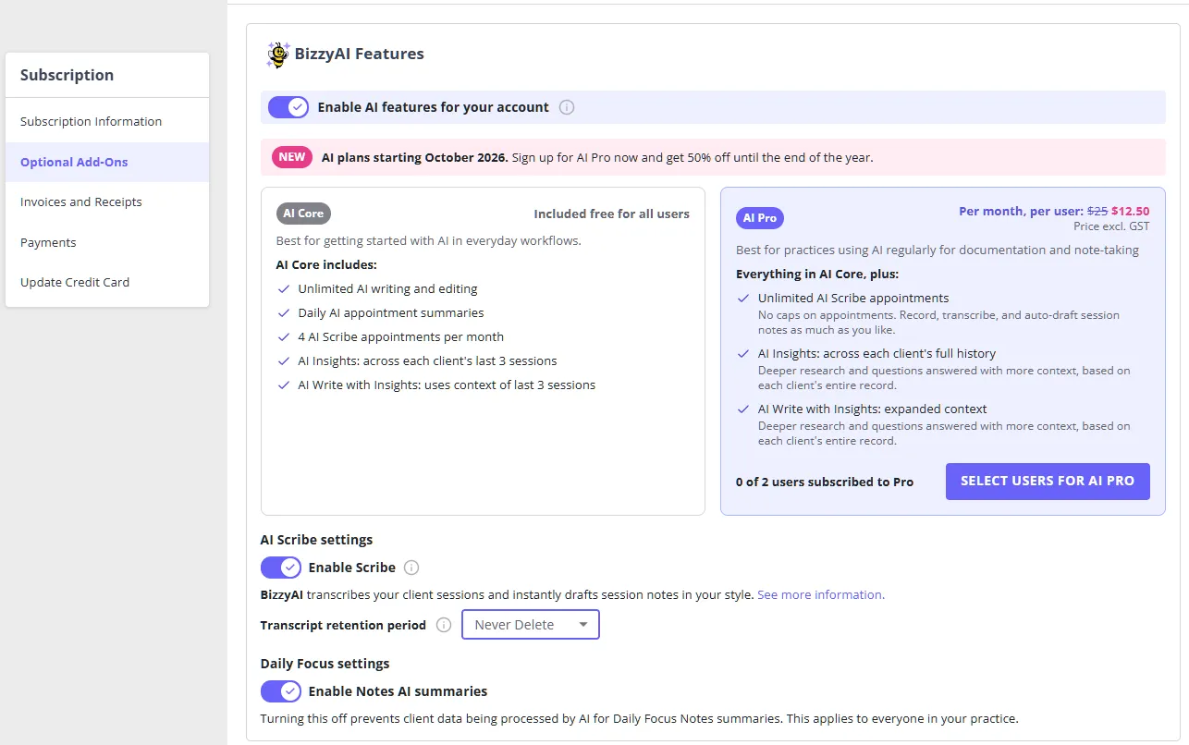Click the 'BizzyAI Features' heading
The height and width of the screenshot is (745, 1189).
(x=359, y=54)
